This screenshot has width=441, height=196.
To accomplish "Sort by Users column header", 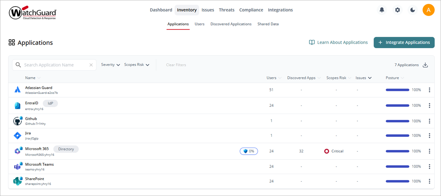I will pos(274,78).
